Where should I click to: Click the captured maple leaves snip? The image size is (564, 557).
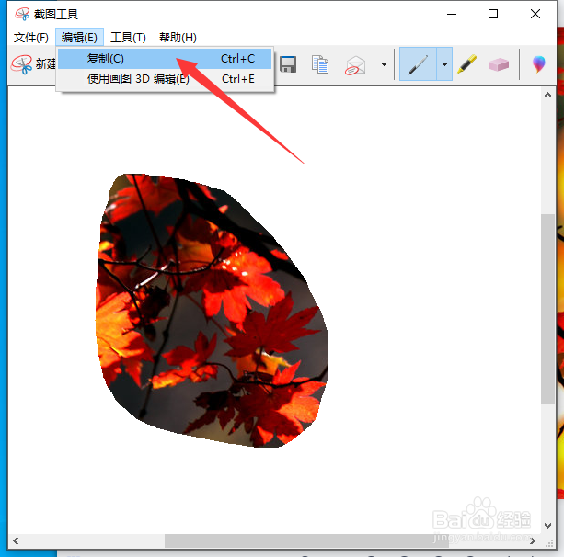[x=212, y=311]
